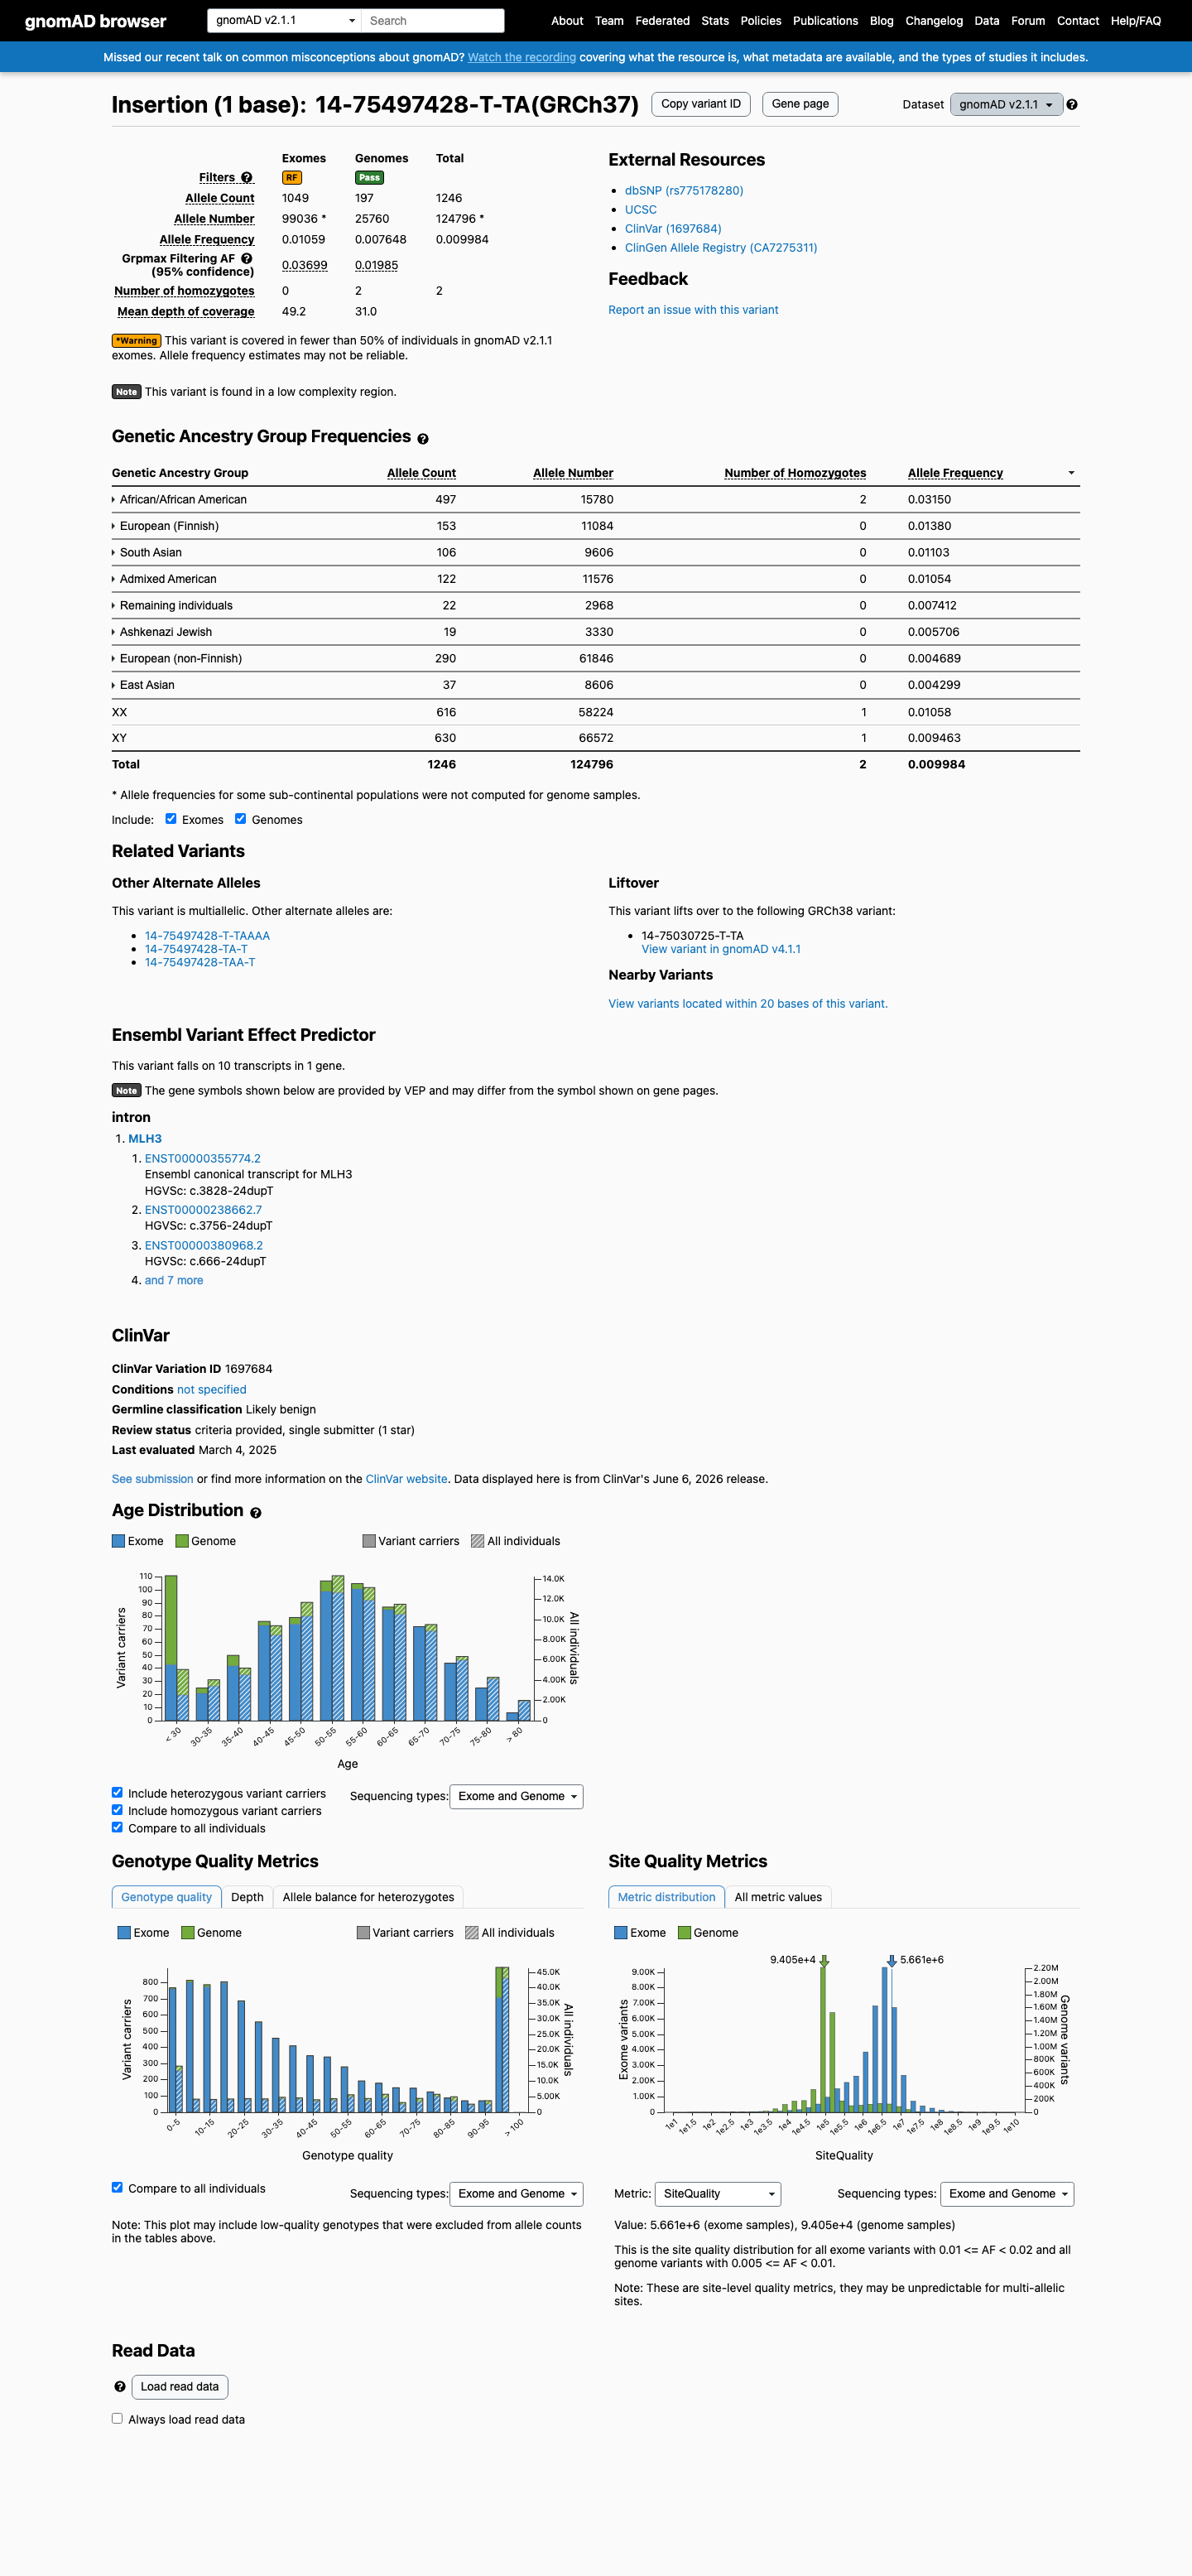The width and height of the screenshot is (1192, 2576).
Task: Switch to All metric values tab
Action: (778, 1897)
